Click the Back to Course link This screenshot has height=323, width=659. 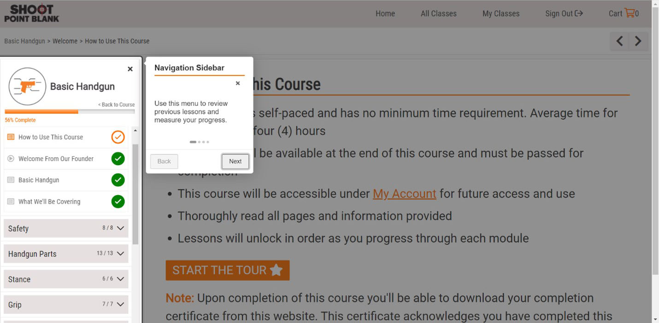(x=116, y=105)
